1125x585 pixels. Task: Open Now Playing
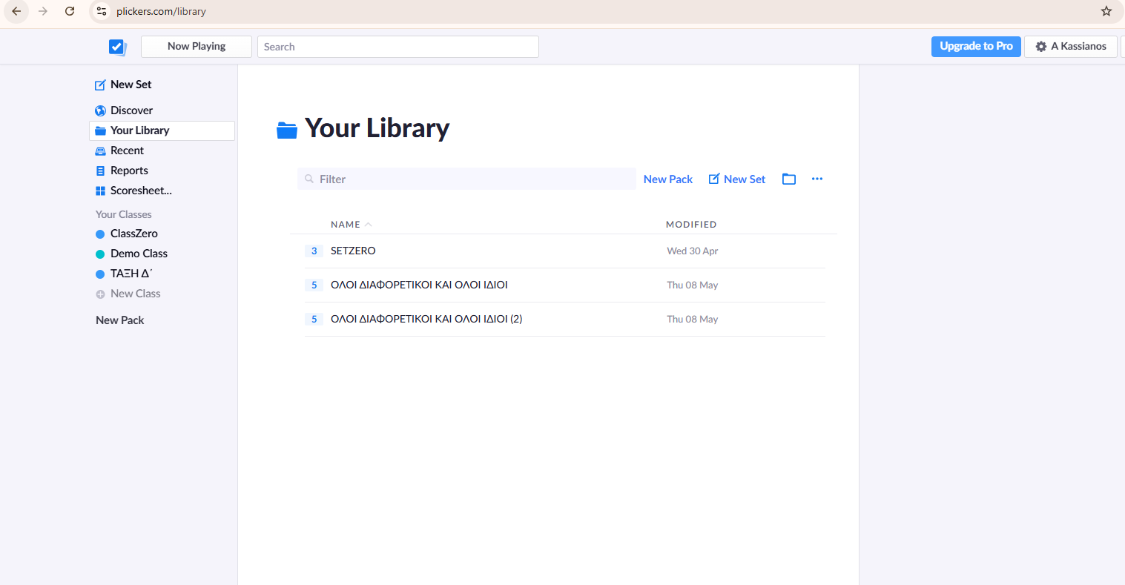pyautogui.click(x=197, y=47)
